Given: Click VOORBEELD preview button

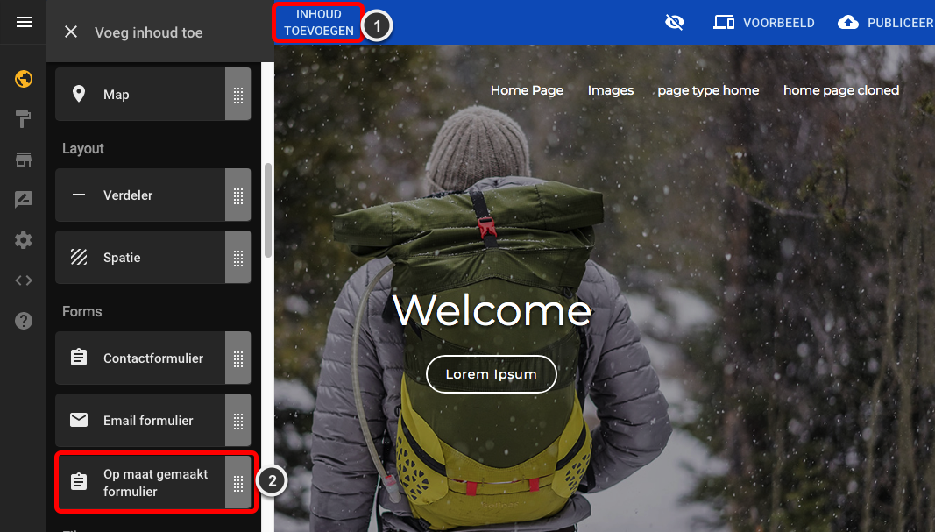Looking at the screenshot, I should point(764,23).
